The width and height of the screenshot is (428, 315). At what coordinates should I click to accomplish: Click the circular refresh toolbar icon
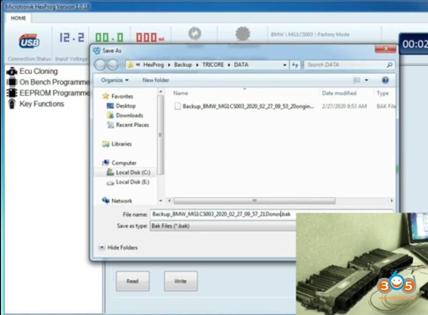[194, 34]
